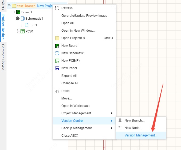Expand the Project Management submenu arrow
The image size is (181, 150).
pos(112,113)
